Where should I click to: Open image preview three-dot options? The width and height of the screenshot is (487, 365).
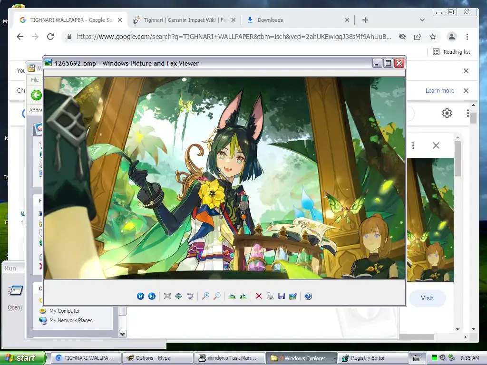tap(413, 145)
